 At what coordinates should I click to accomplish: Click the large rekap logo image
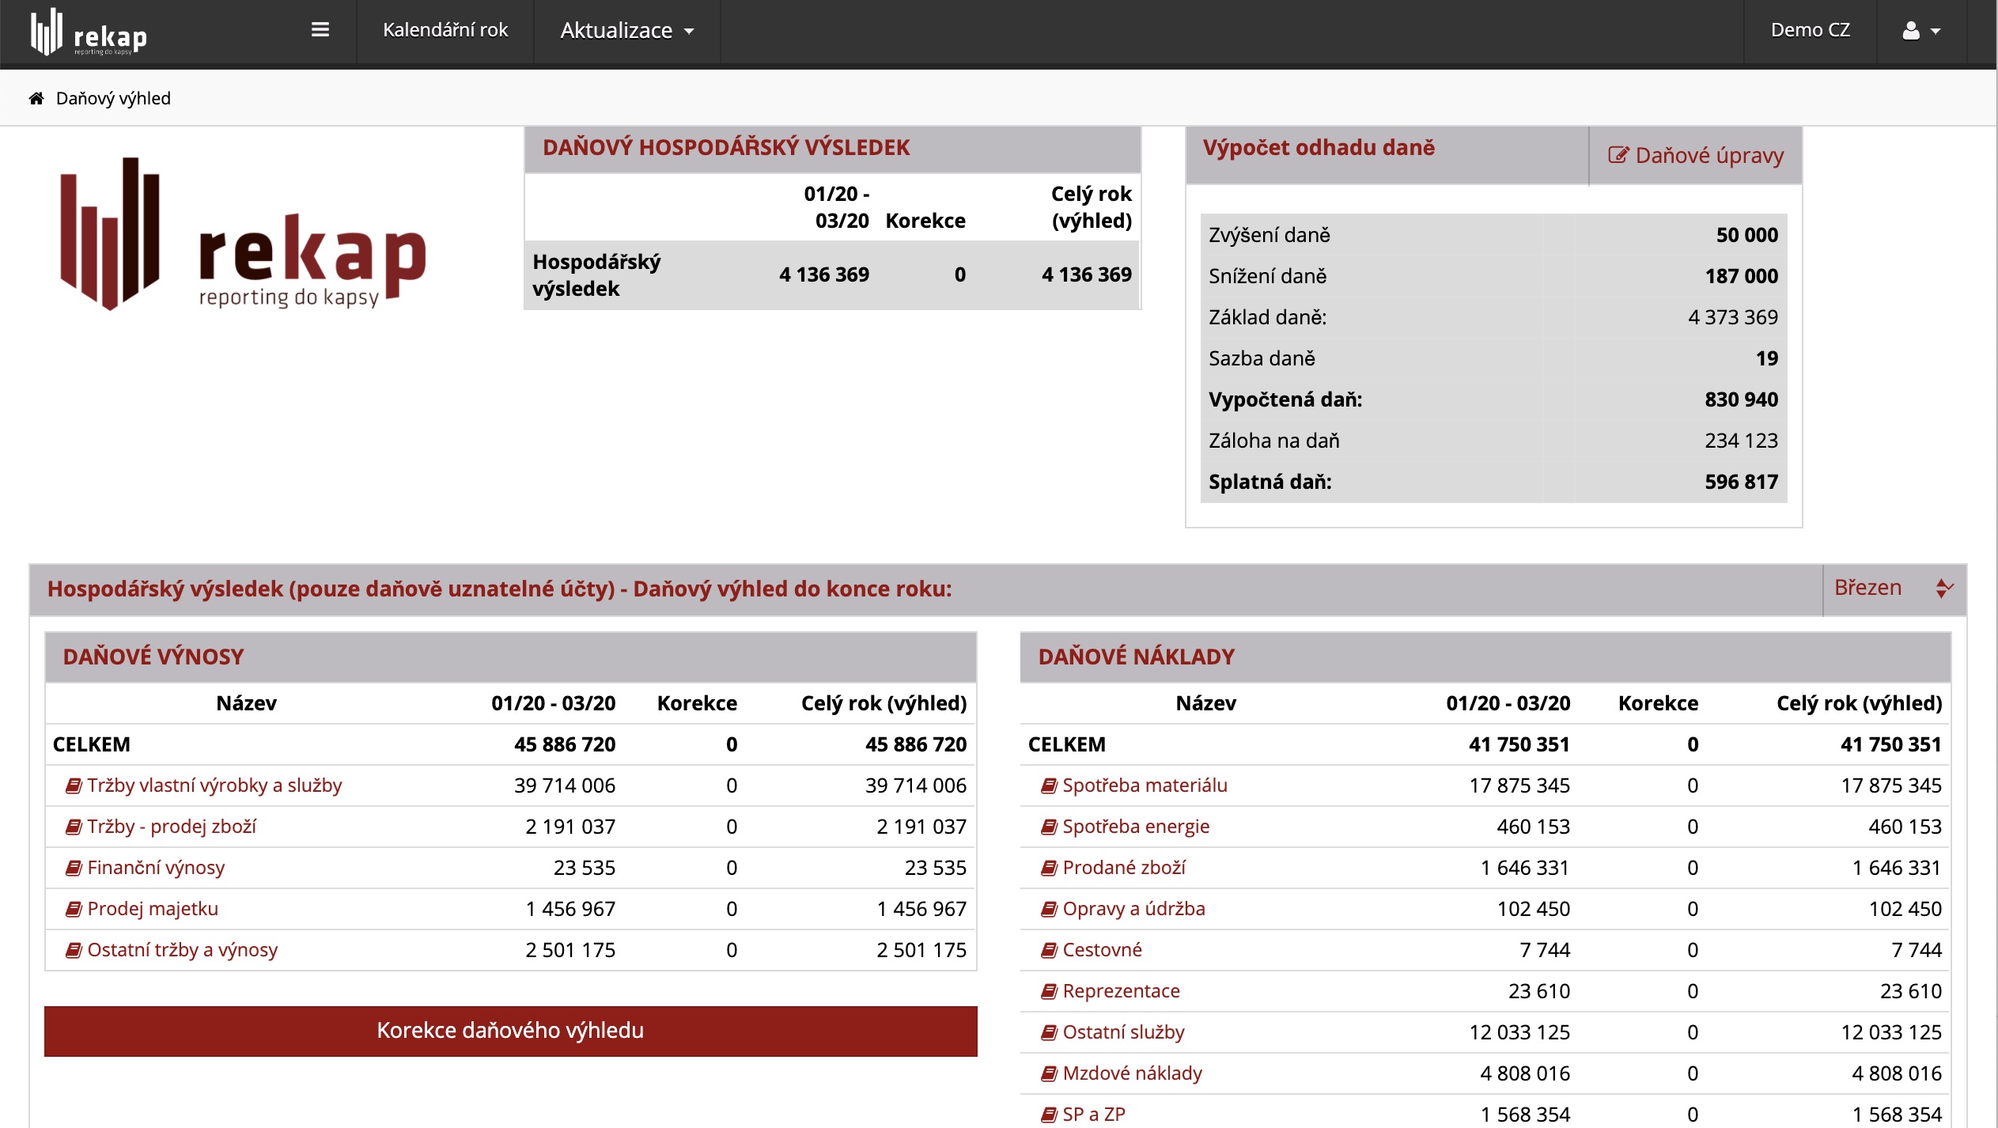click(244, 233)
